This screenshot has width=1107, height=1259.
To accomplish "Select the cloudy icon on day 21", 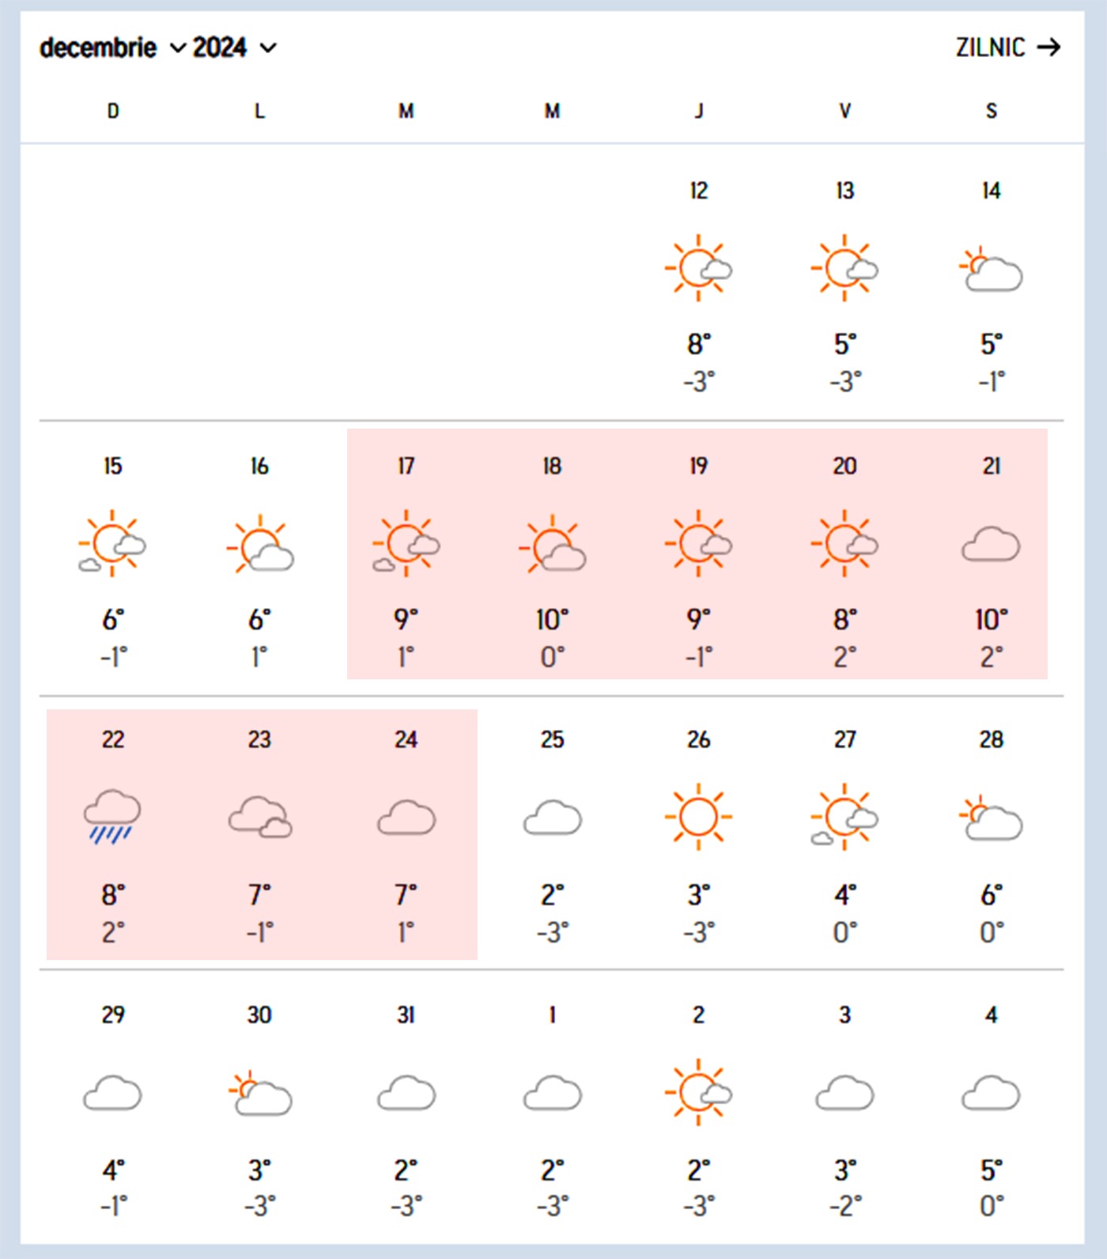I will pyautogui.click(x=991, y=545).
